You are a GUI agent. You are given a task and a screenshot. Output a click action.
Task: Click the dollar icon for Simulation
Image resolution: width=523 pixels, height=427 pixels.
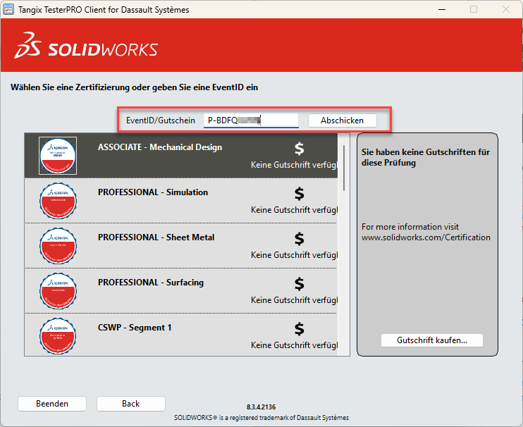300,194
